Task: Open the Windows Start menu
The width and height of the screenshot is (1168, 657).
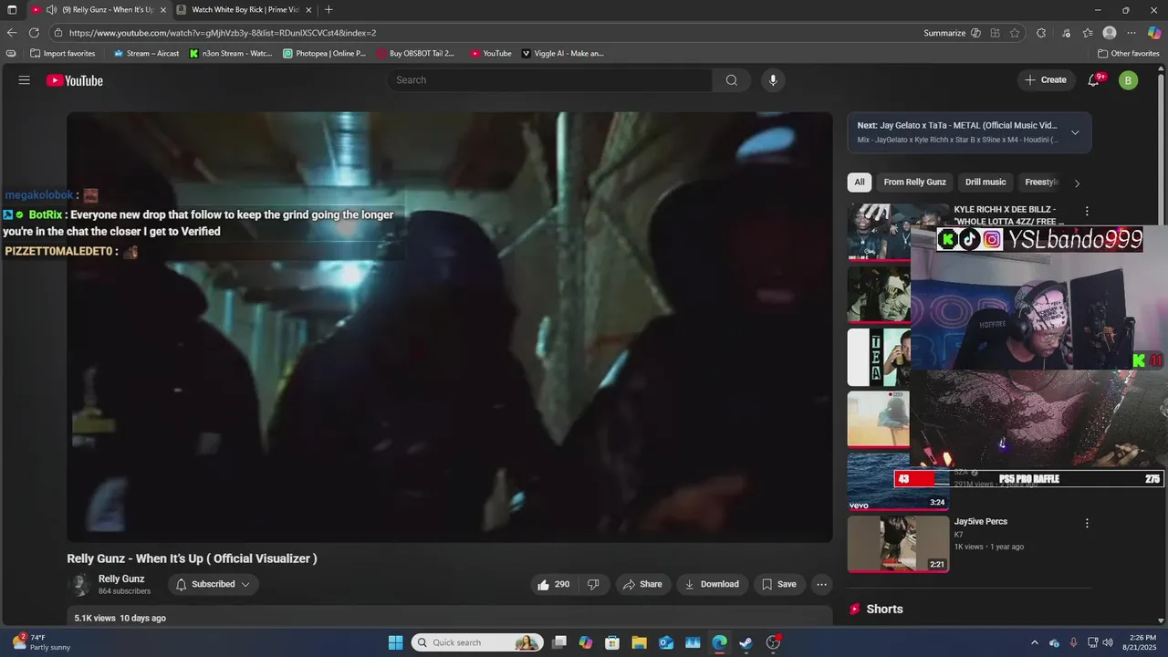Action: pyautogui.click(x=395, y=642)
